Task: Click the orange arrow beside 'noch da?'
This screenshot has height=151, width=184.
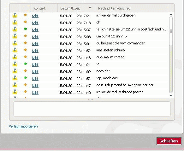Action: (x=25, y=71)
